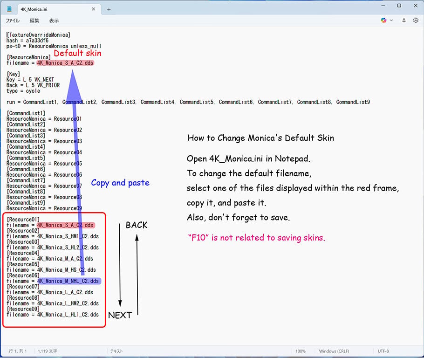The image size is (424, 358).
Task: Click the 1,119 文字 character count
Action: coord(48,351)
